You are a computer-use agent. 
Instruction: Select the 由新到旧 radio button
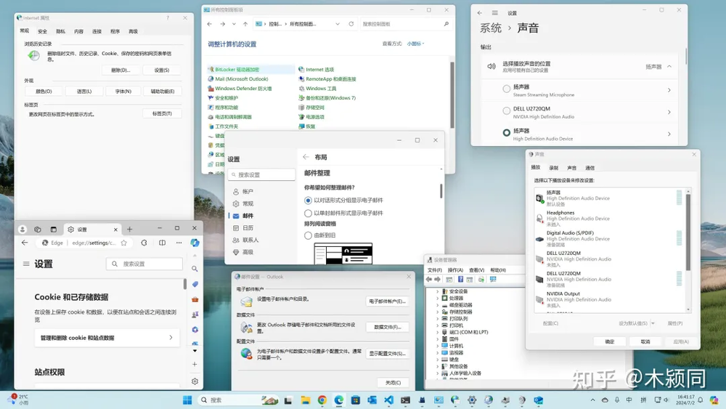click(x=308, y=235)
